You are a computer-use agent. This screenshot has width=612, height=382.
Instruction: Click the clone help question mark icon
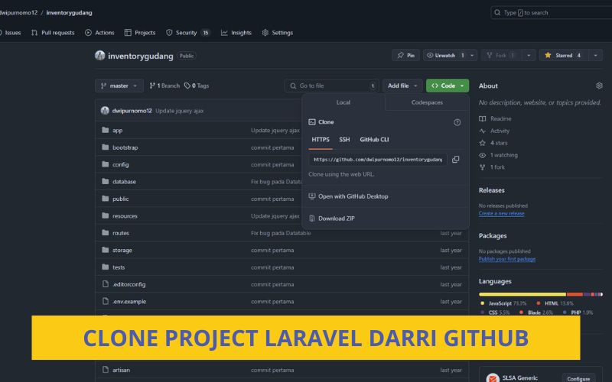tap(457, 122)
